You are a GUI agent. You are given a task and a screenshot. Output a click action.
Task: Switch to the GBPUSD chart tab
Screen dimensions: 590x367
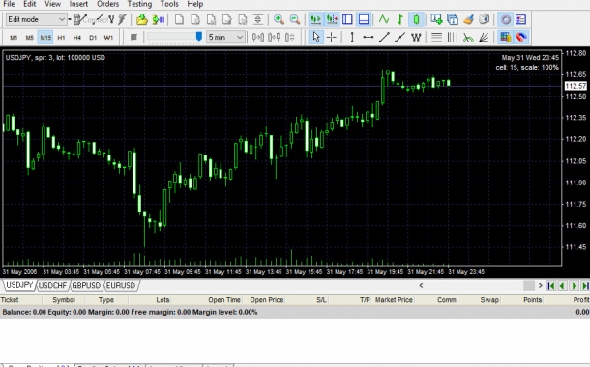point(86,286)
